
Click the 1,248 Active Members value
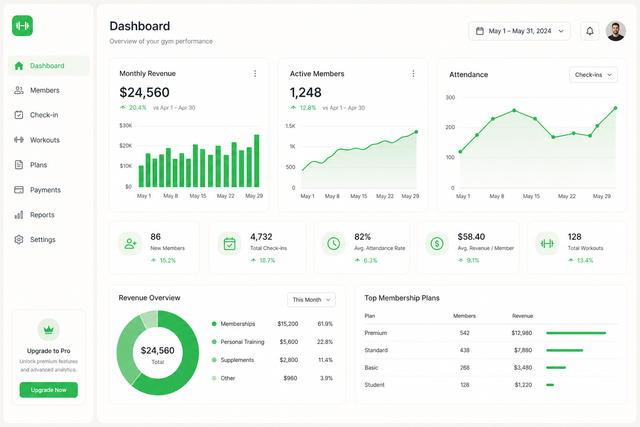306,92
